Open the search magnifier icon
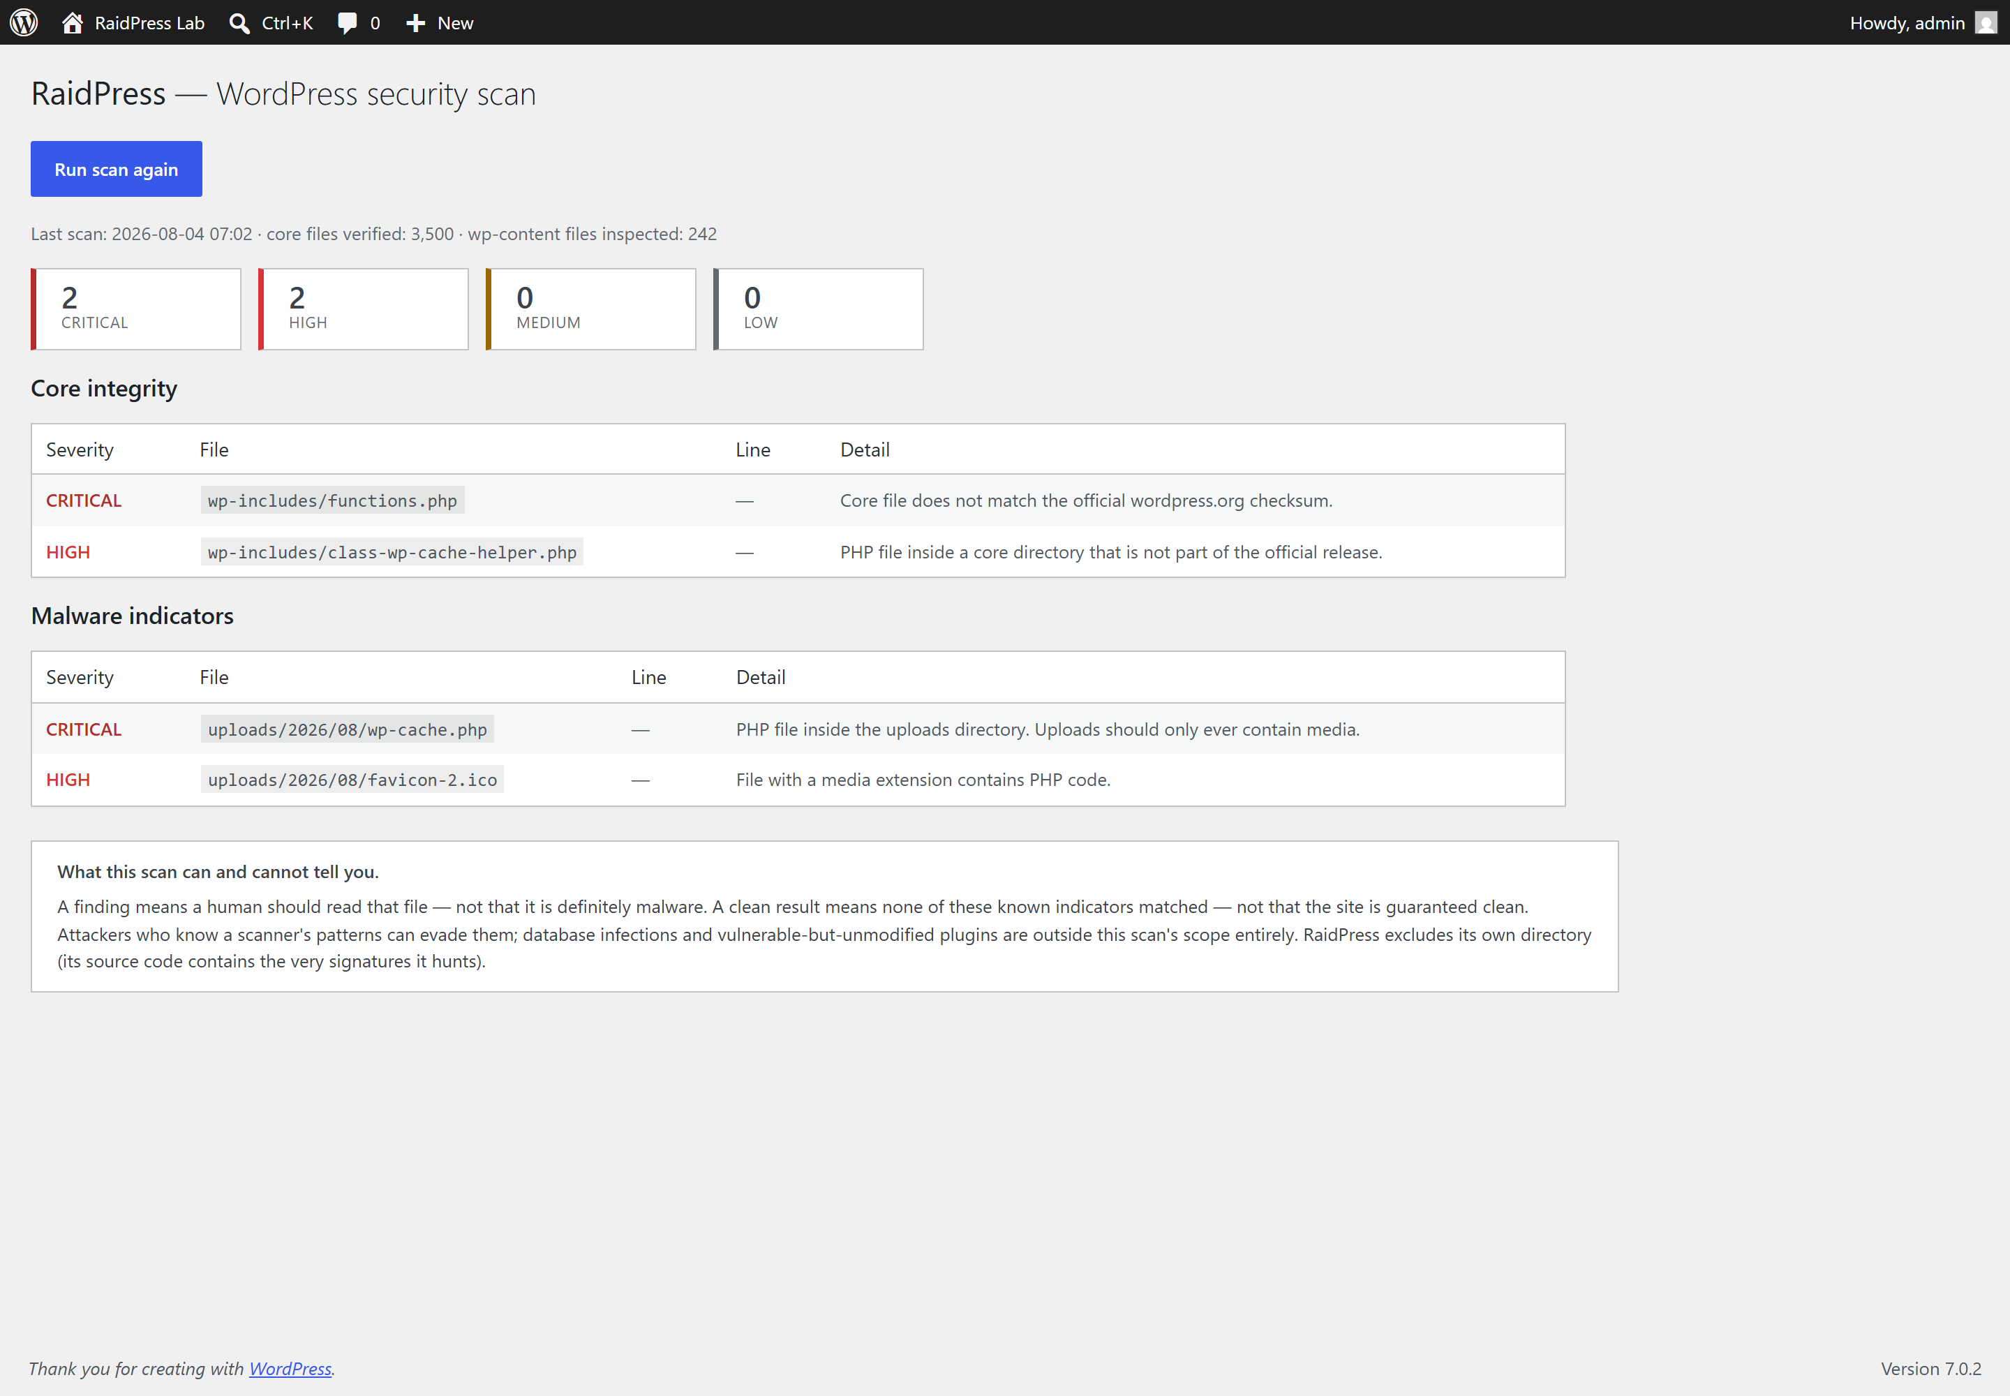This screenshot has height=1396, width=2010. [239, 23]
